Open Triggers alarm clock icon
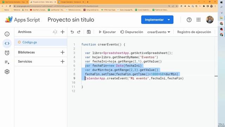 pyautogui.click(x=7, y=53)
